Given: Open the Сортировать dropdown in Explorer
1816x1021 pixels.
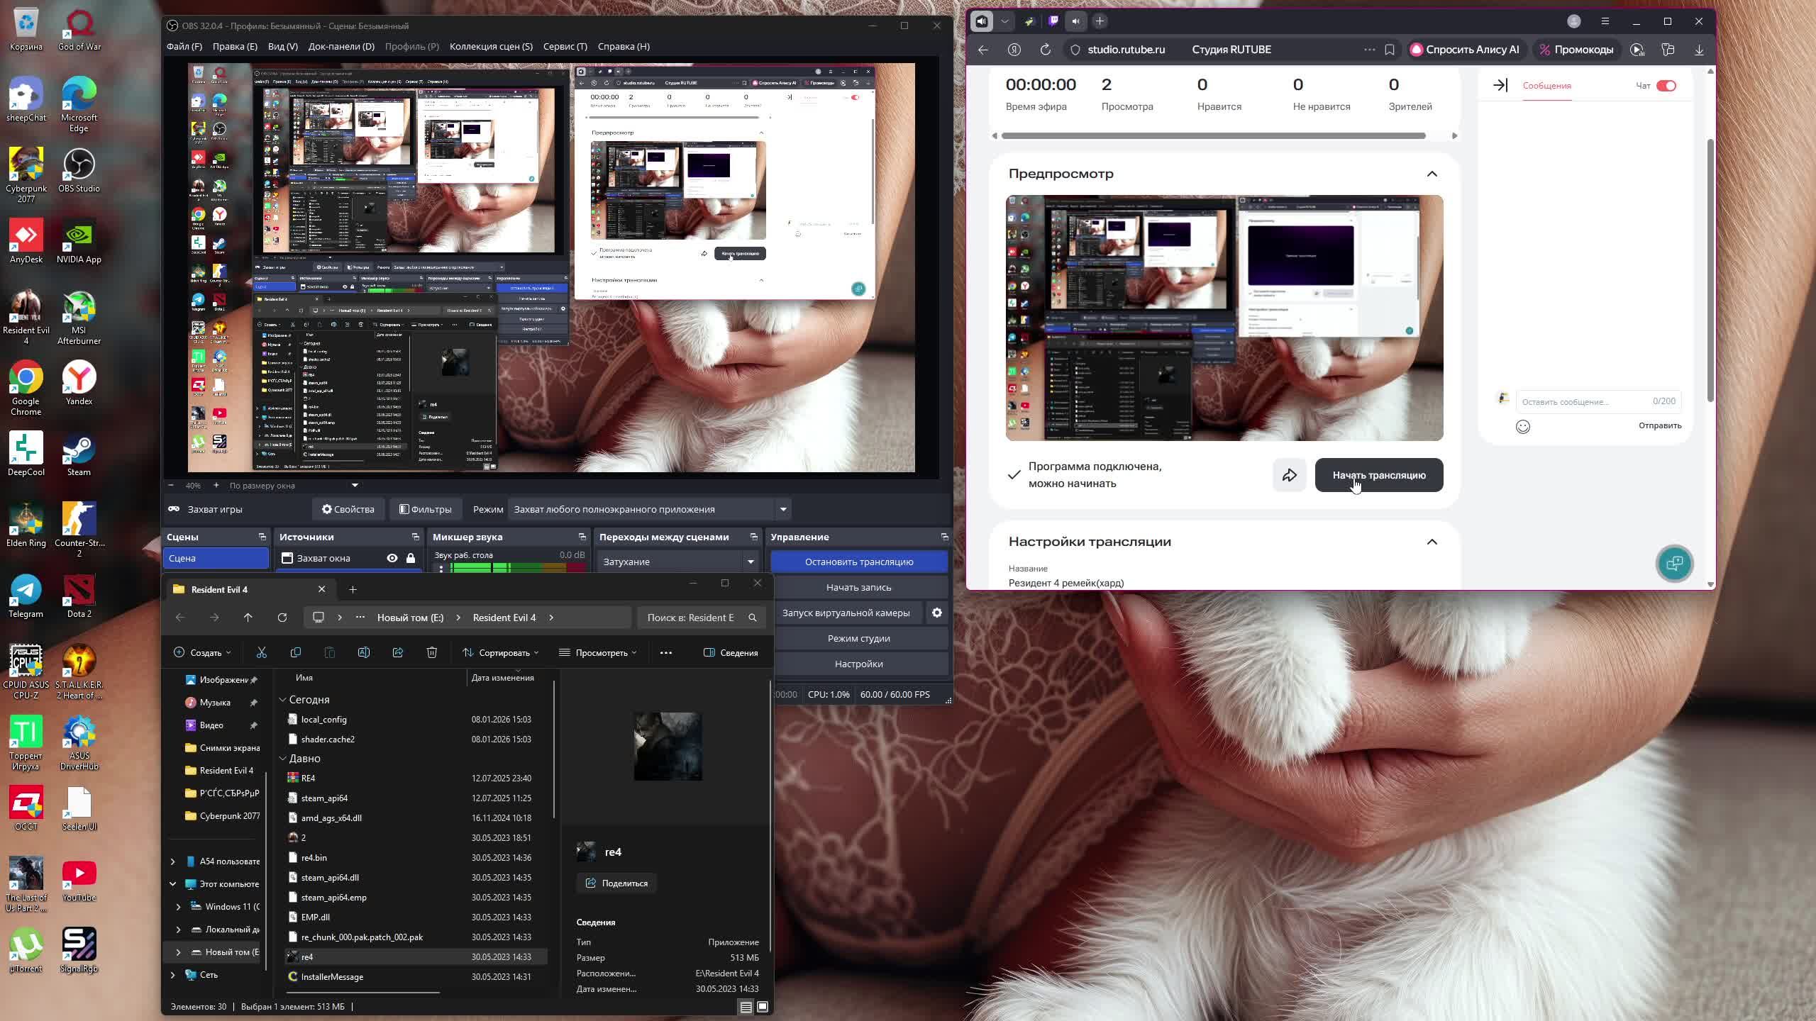Looking at the screenshot, I should tap(501, 652).
